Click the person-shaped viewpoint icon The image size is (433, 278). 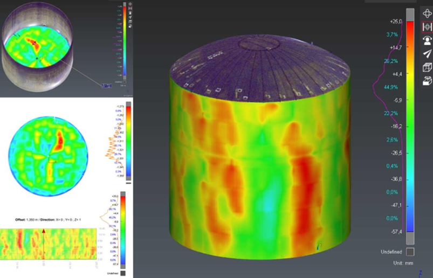coord(427,40)
